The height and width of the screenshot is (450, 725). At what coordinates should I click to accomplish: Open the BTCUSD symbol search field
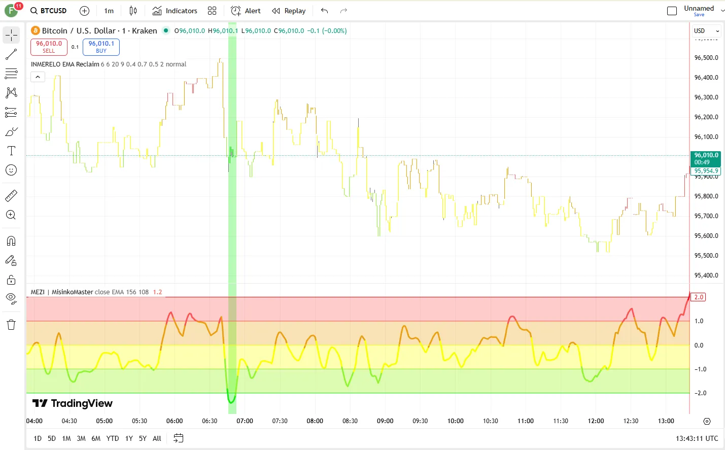click(49, 11)
